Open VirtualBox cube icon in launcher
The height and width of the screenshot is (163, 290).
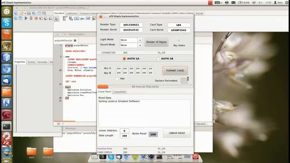(x=6, y=58)
